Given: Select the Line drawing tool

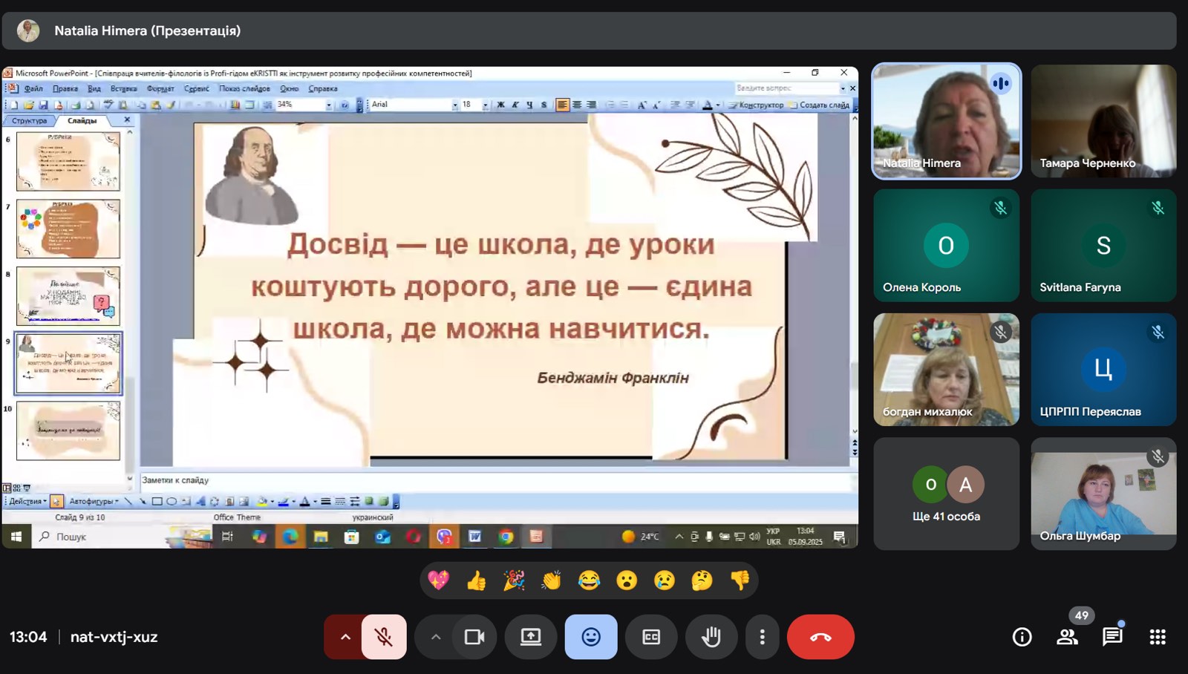Looking at the screenshot, I should click(128, 502).
